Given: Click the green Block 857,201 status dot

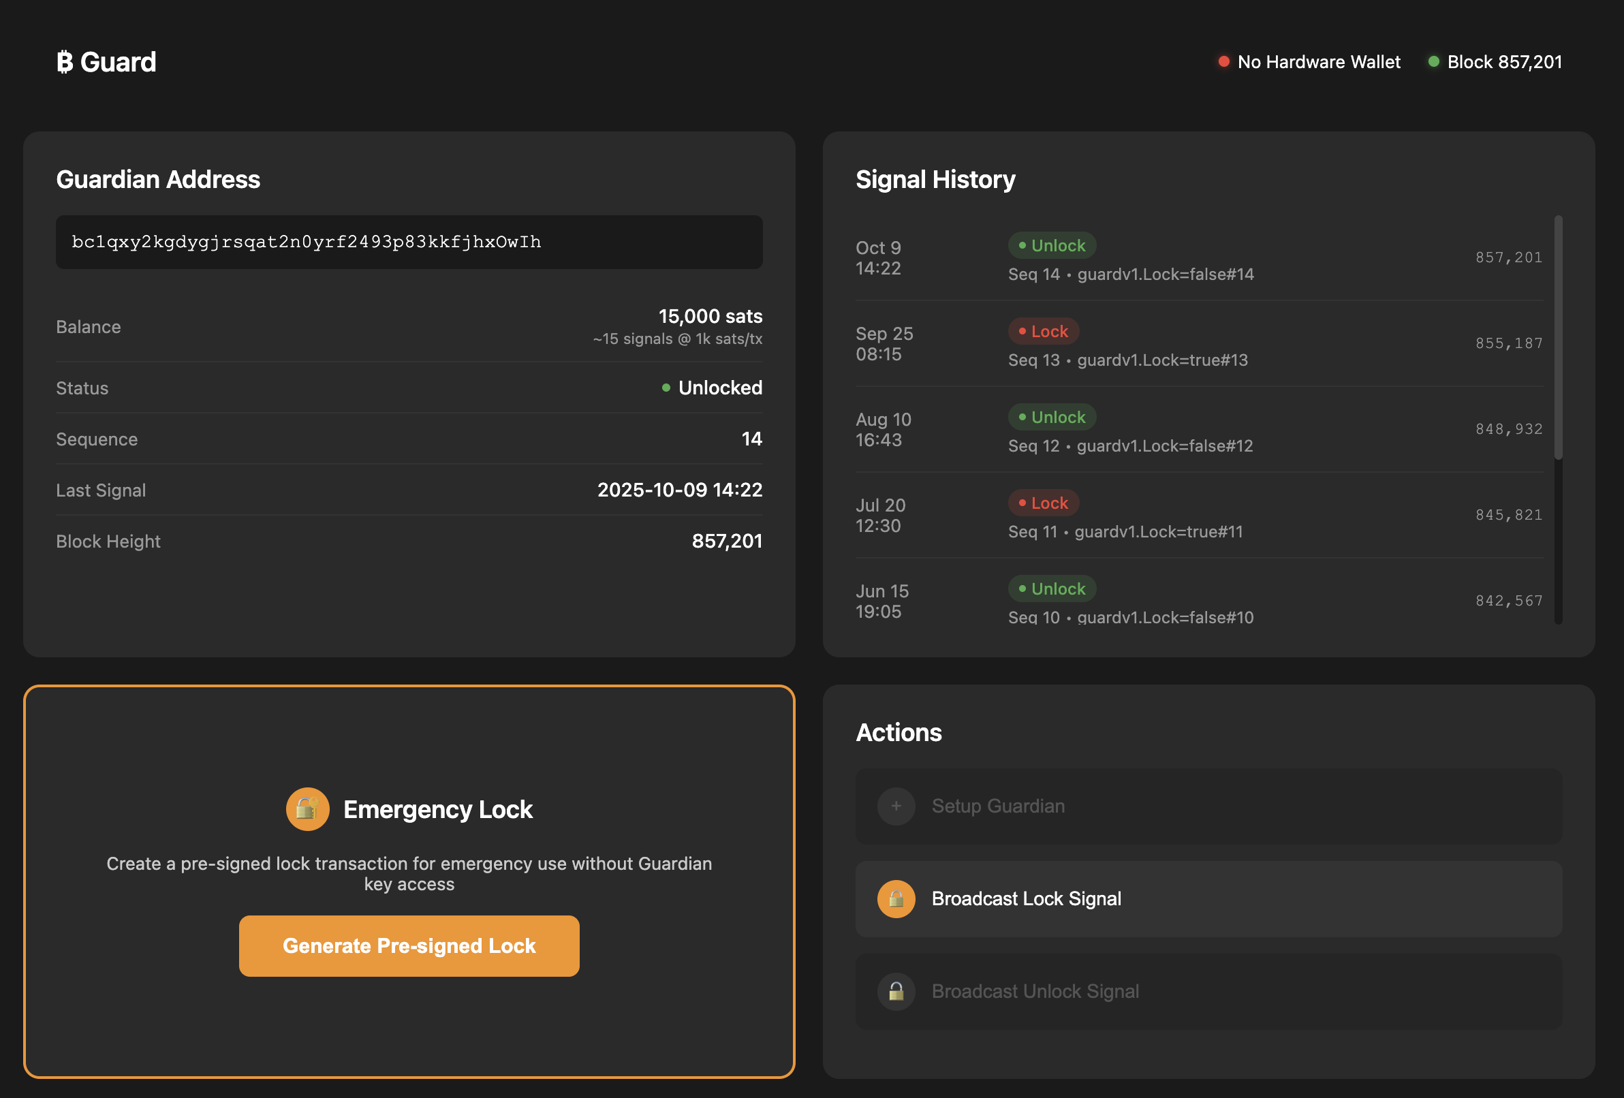Looking at the screenshot, I should coord(1433,61).
